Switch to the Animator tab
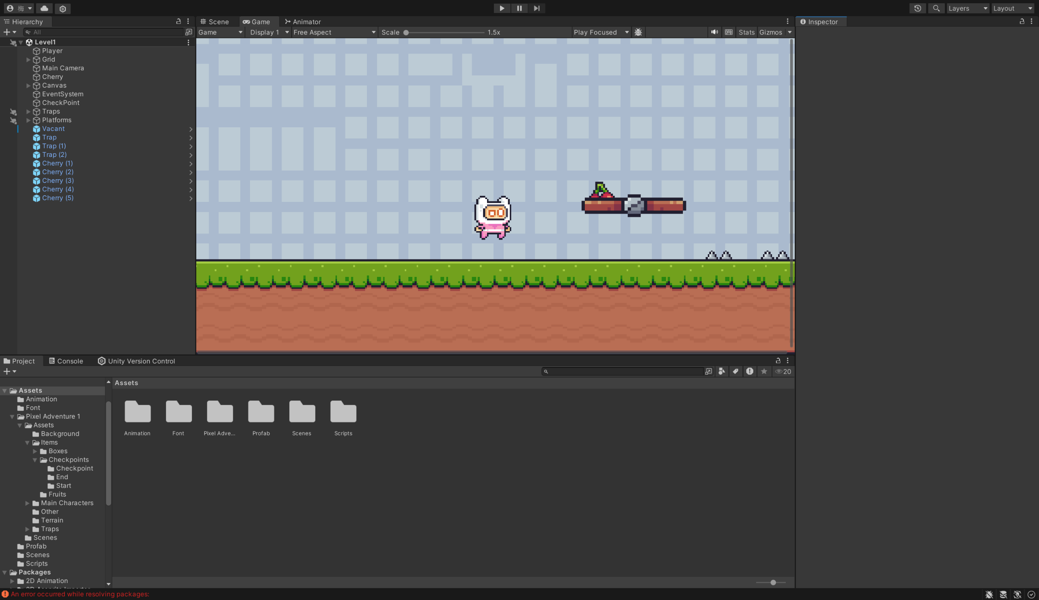Screen dimensions: 1039x600 point(303,21)
